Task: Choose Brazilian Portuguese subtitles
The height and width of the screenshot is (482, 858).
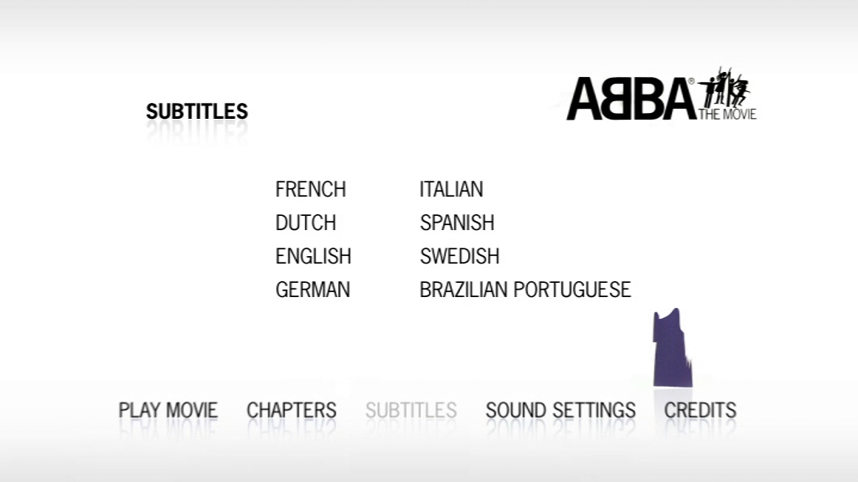Action: coord(525,289)
